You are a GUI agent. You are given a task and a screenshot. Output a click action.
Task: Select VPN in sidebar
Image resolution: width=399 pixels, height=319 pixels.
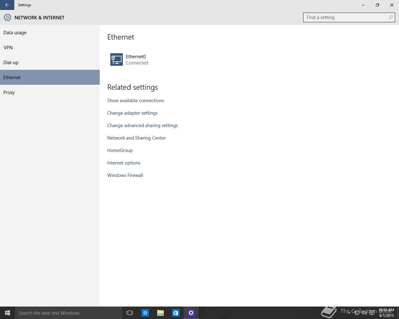click(50, 47)
